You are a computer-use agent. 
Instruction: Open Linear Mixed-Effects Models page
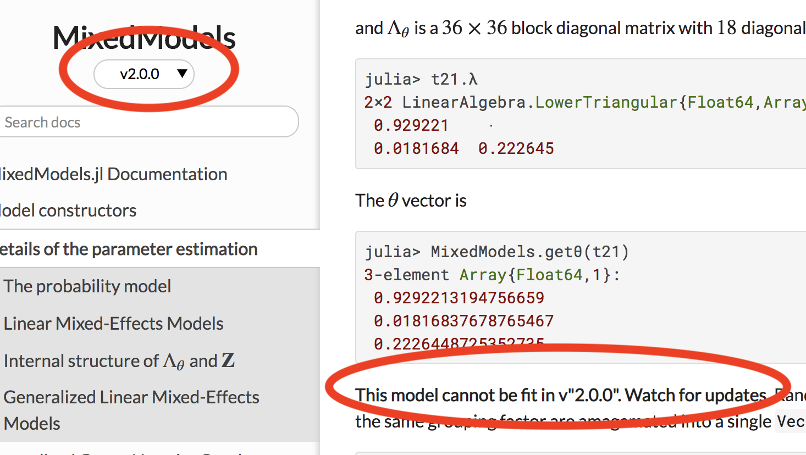(x=113, y=323)
